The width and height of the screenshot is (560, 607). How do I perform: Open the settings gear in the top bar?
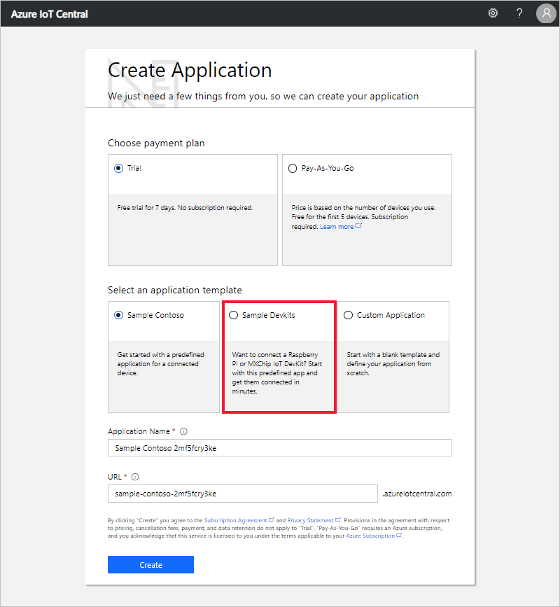493,13
